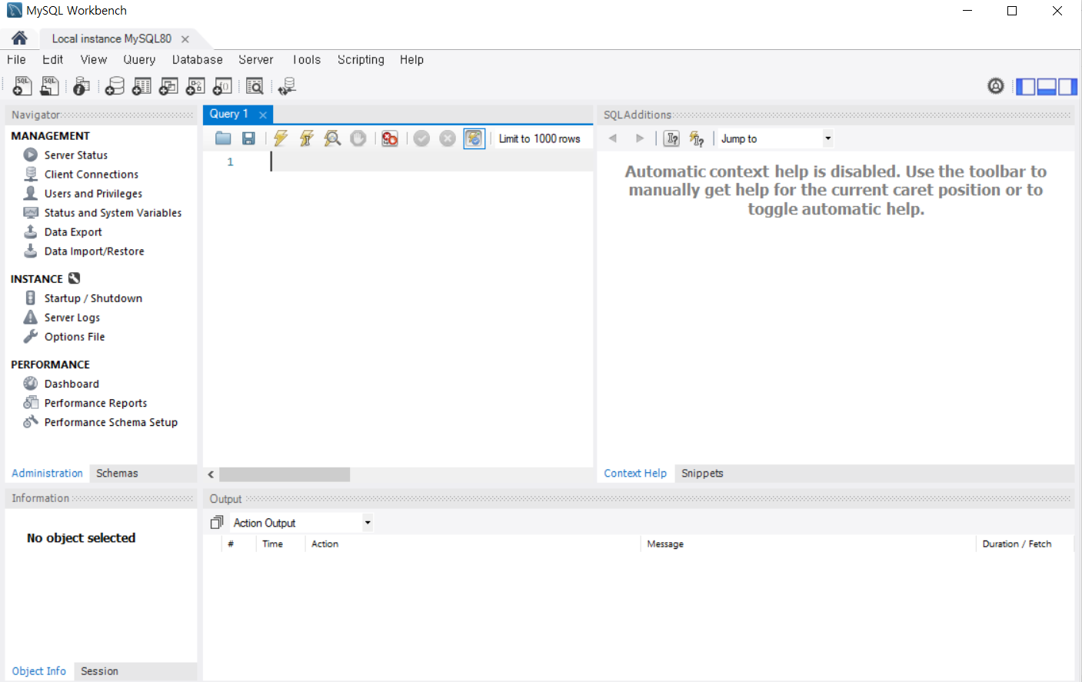Save the script to file icon
The width and height of the screenshot is (1082, 682).
coord(248,138)
